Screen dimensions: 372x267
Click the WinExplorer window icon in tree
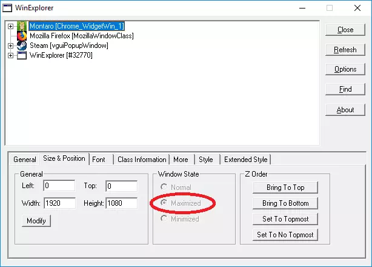(22, 55)
